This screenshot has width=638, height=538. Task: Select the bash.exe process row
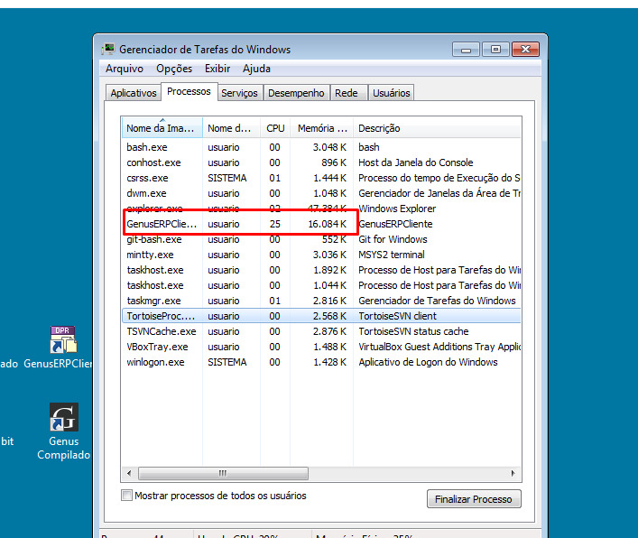(321, 147)
